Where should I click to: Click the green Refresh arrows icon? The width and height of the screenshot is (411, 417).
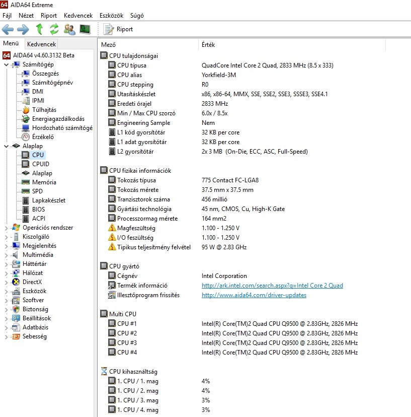click(x=54, y=29)
